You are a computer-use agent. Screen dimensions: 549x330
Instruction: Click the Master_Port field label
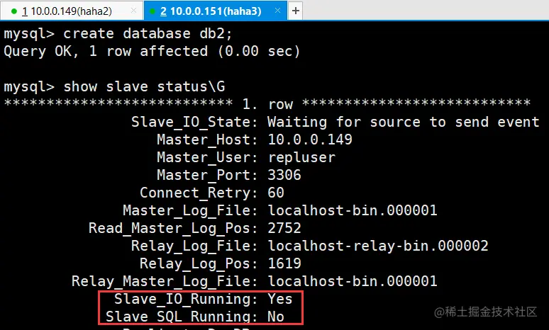207,175
